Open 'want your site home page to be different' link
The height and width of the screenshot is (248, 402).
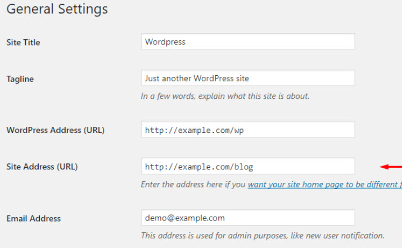[x=324, y=185]
